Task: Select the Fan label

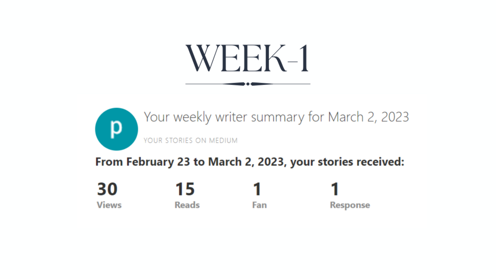Action: [x=260, y=205]
